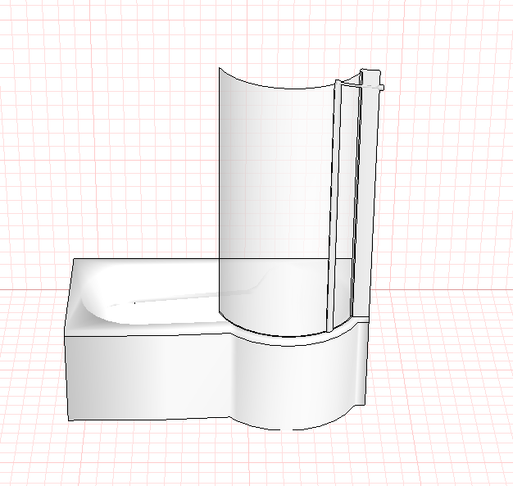Viewport: 513px width, 486px height.
Task: Select the curved bulge of the tub's front
Action: [x=294, y=383]
